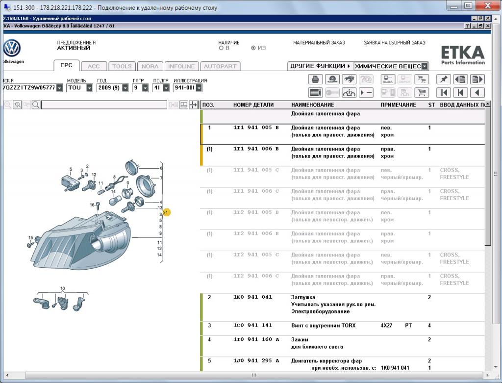The width and height of the screenshot is (502, 383).
Task: Click МАТЕРИАЛЬНЫЙ ЗАКАЗ link
Action: [319, 43]
